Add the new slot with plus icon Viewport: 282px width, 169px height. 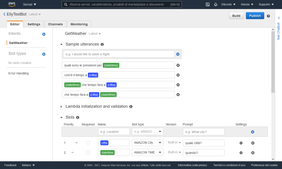(x=253, y=132)
